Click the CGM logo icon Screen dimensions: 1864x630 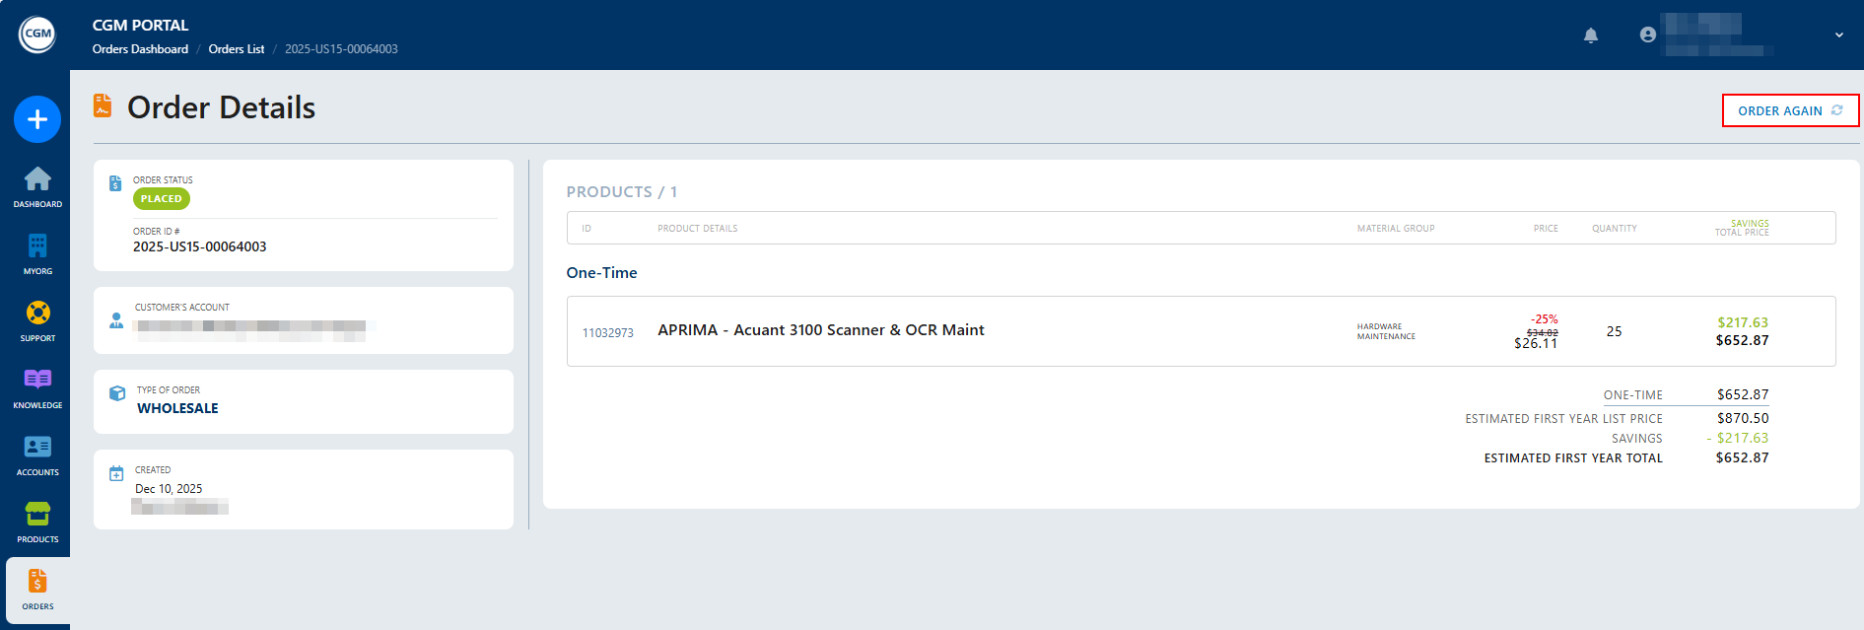pyautogui.click(x=37, y=35)
